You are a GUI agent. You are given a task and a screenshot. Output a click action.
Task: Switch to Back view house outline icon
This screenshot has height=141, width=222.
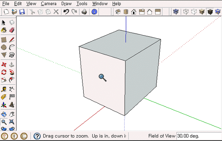pos(150,12)
